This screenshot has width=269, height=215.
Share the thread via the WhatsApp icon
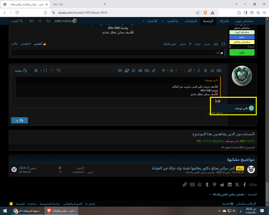click(x=200, y=184)
